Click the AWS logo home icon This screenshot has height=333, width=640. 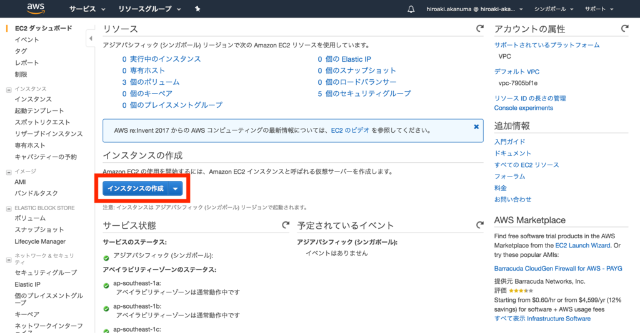(36, 9)
